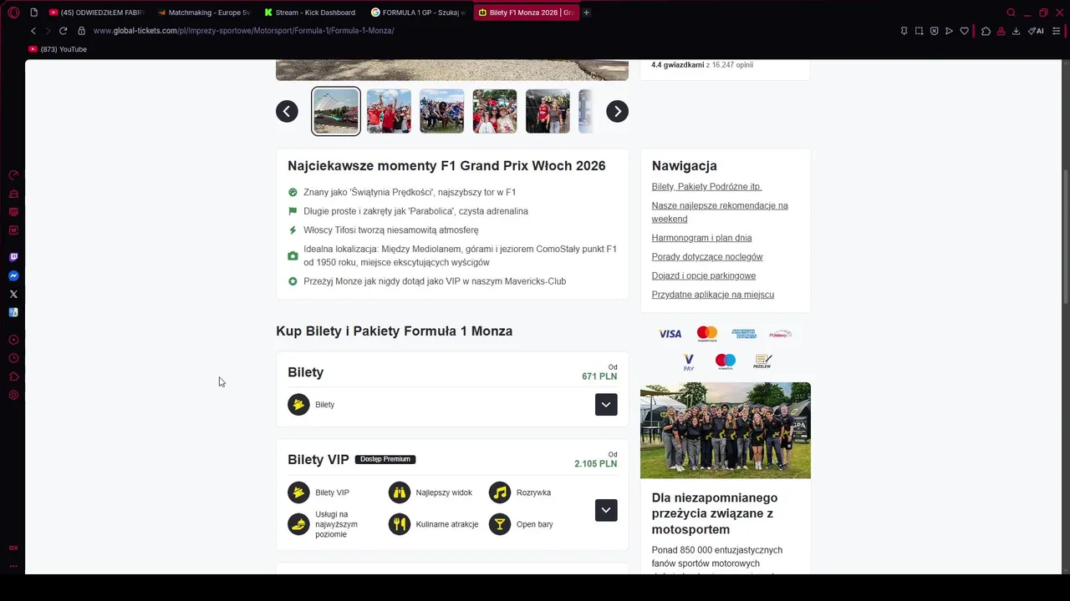
Task: Open Porady dotyczące noclegów link
Action: click(x=707, y=257)
